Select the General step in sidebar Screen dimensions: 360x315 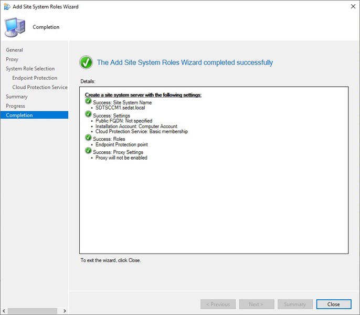pyautogui.click(x=15, y=50)
